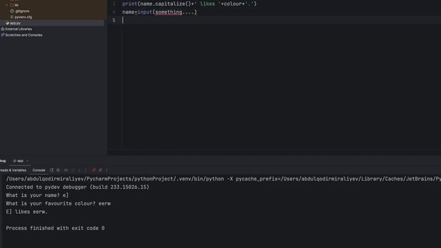
Task: Switch to the Console tab
Action: [39, 170]
